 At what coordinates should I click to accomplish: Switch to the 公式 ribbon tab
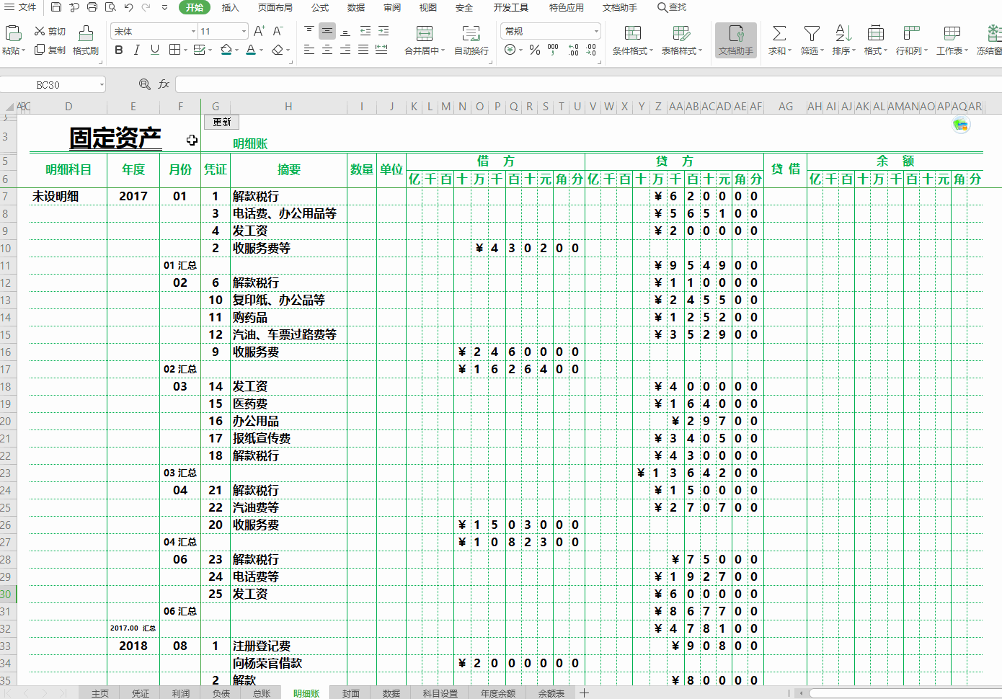[320, 7]
